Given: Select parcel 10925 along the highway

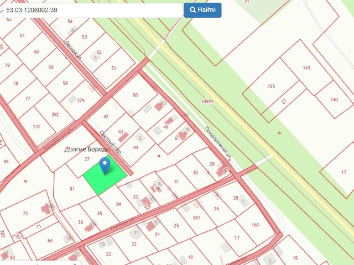Looking at the screenshot, I should [x=207, y=102].
